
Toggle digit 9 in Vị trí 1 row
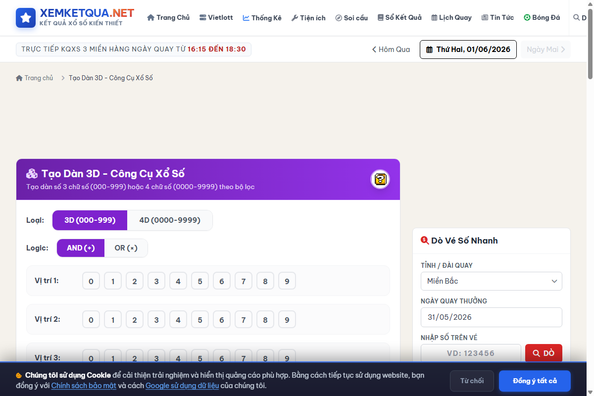[287, 281]
